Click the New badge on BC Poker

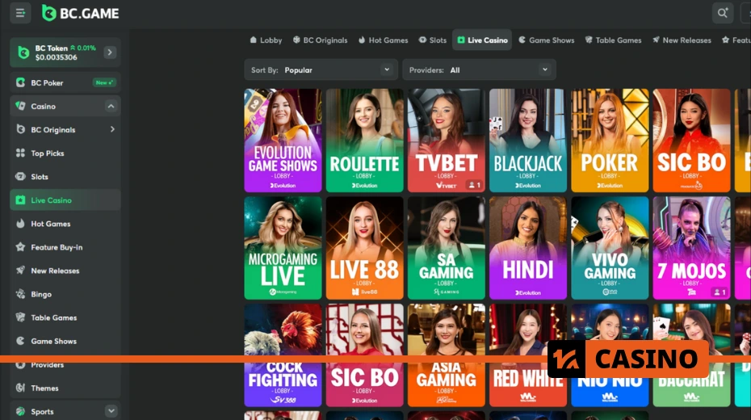104,82
